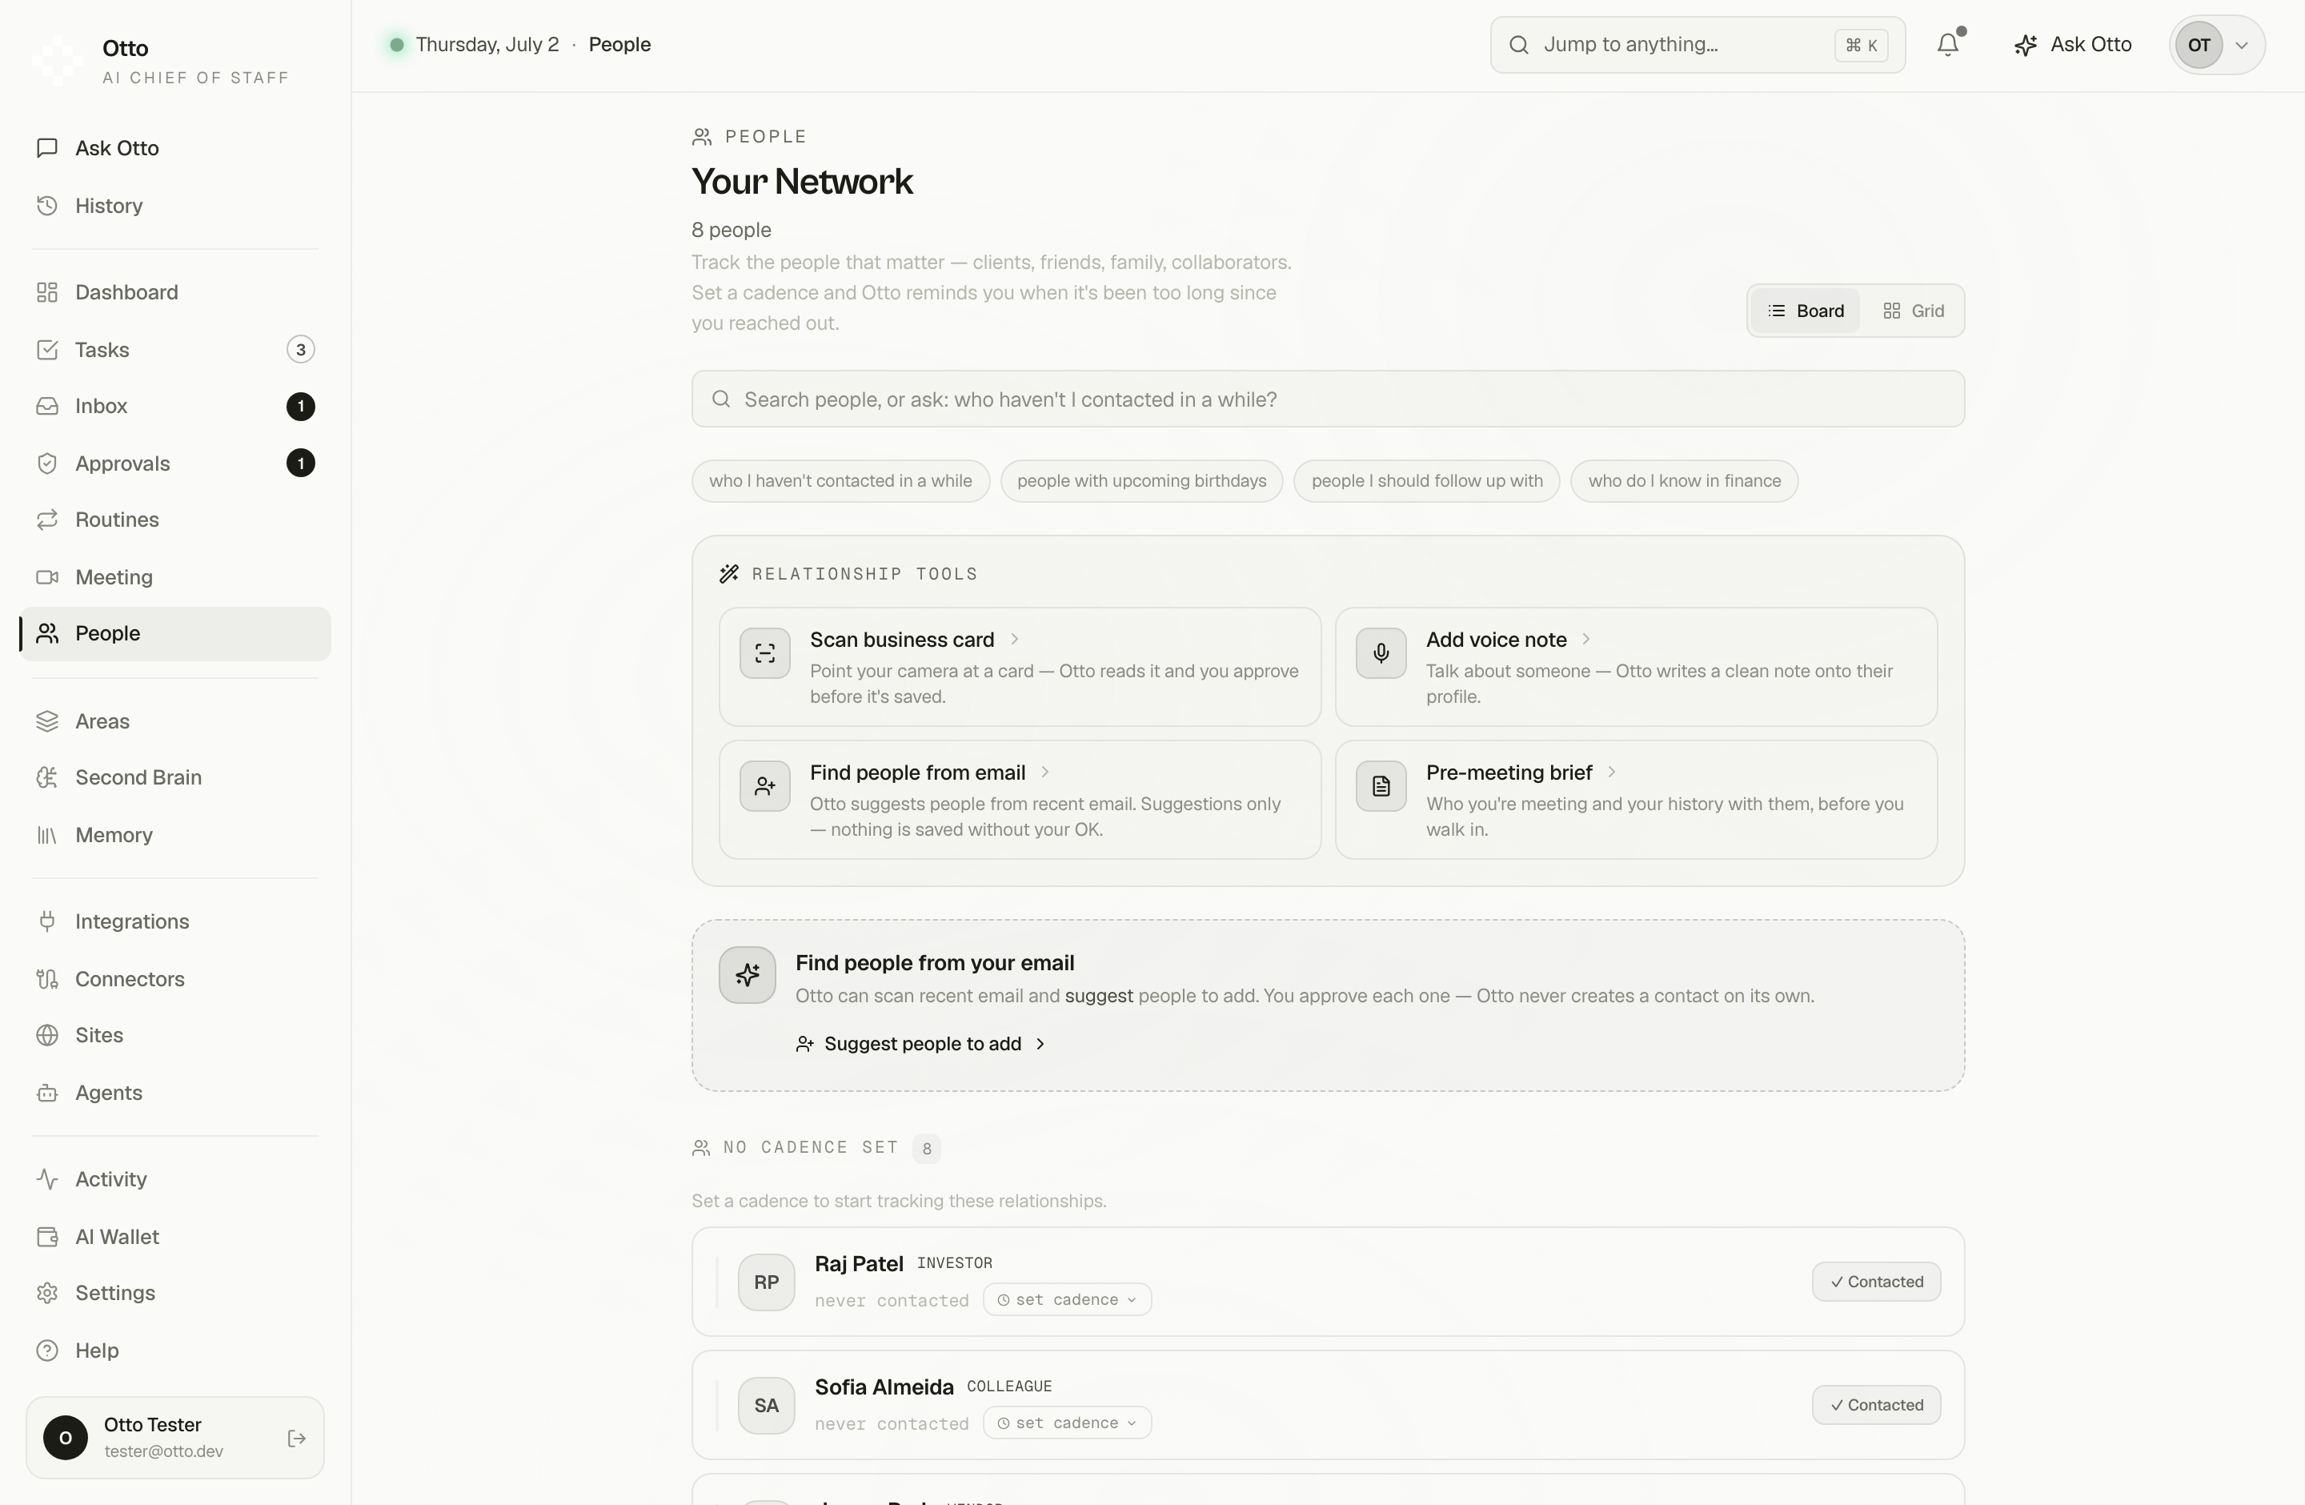This screenshot has height=1505, width=2305.
Task: Open the Find people from email chevron
Action: [1044, 772]
